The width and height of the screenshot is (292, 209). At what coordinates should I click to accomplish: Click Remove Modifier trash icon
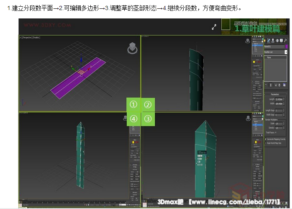(279, 85)
